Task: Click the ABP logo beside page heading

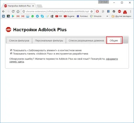Action: (9, 30)
